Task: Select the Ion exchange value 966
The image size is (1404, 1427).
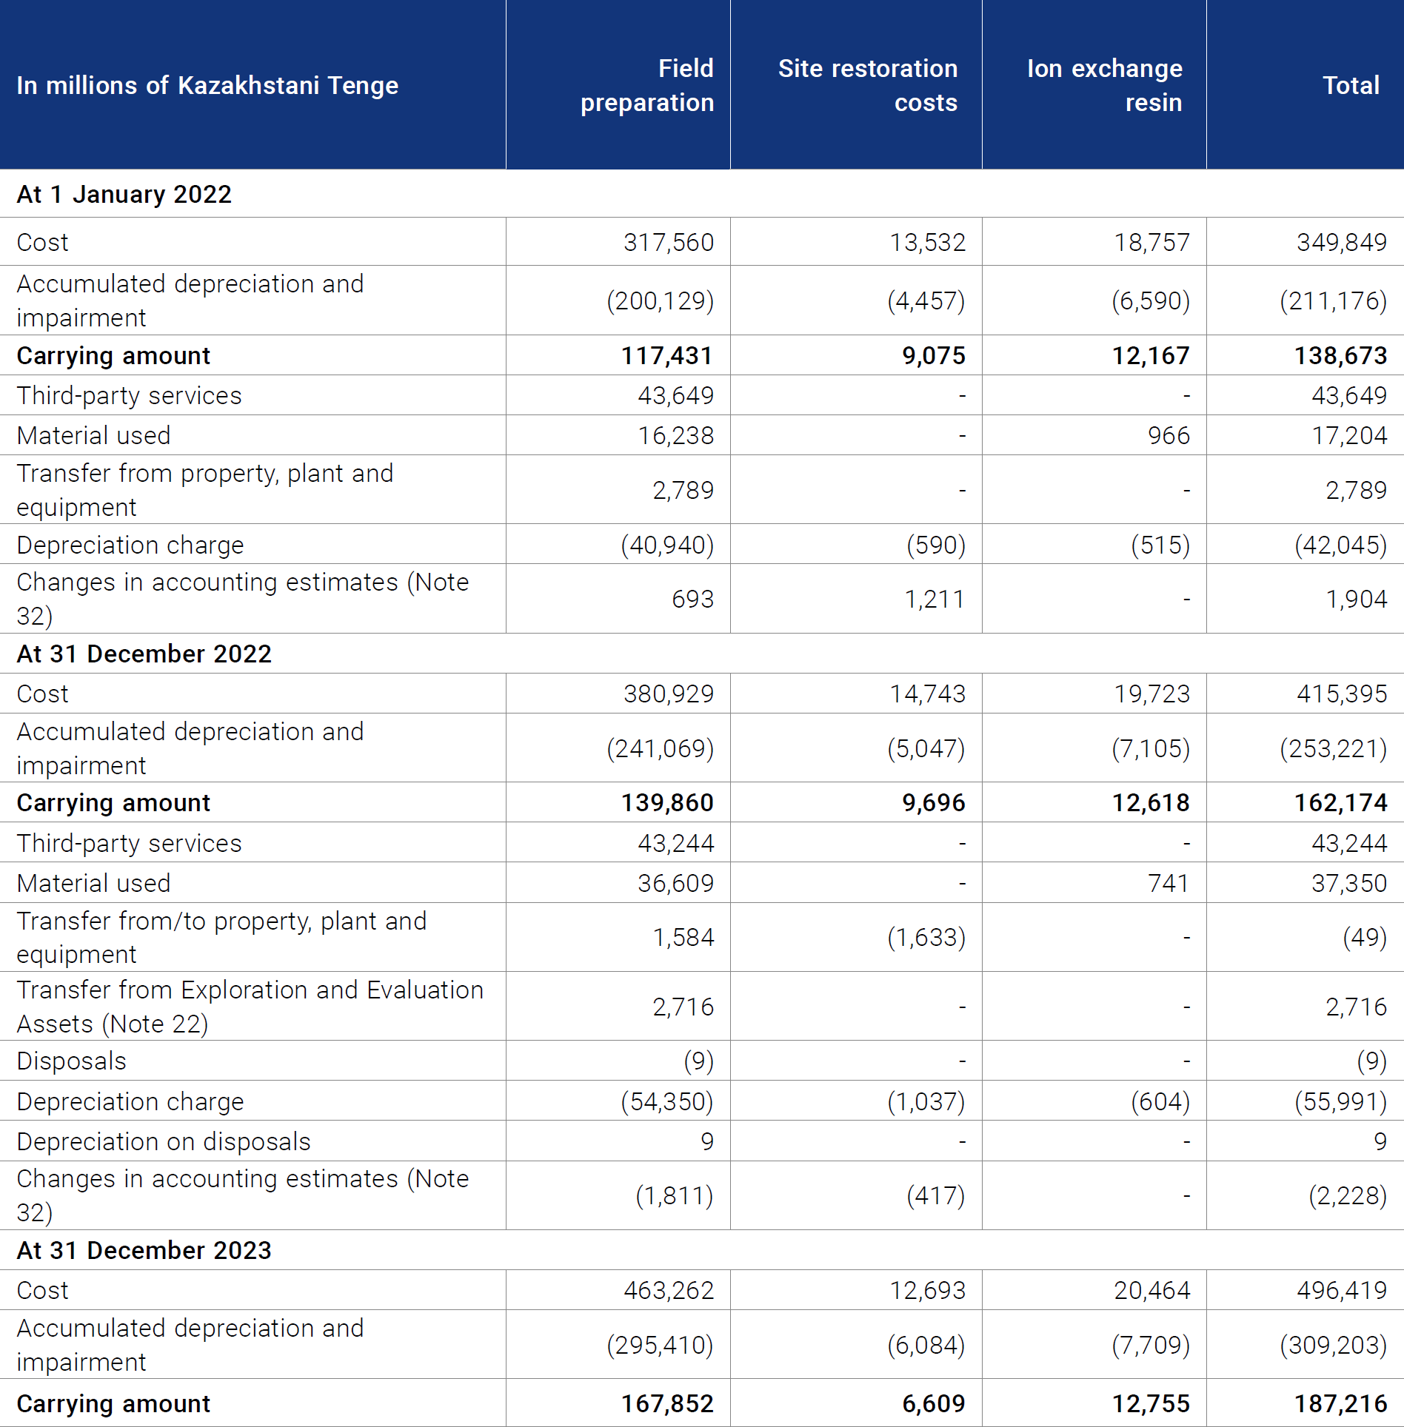Action: 1169,435
